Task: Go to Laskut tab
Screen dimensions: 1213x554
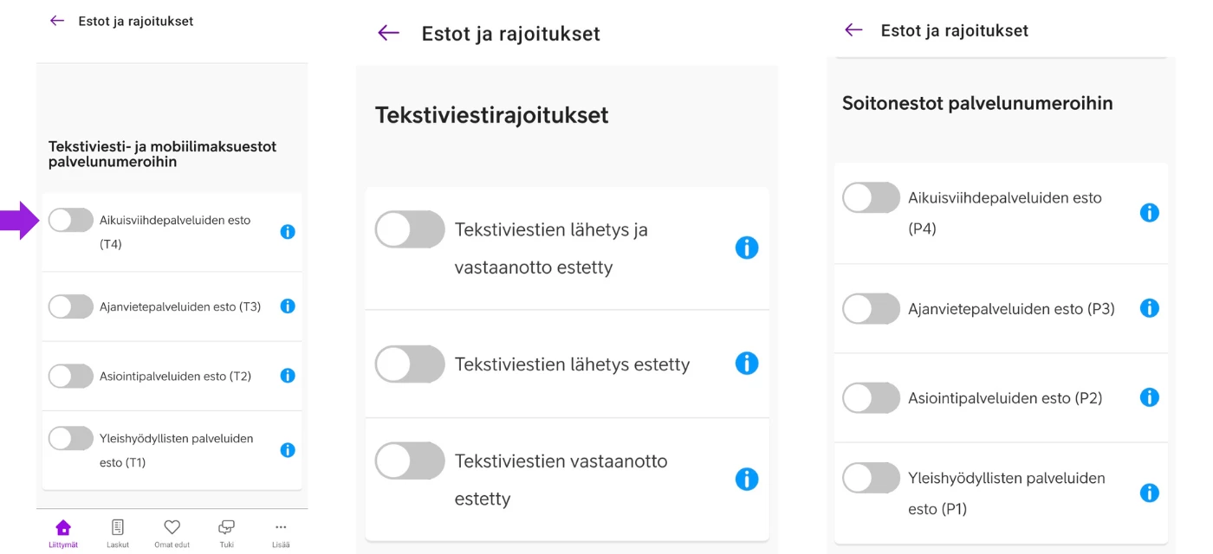Action: 118,532
